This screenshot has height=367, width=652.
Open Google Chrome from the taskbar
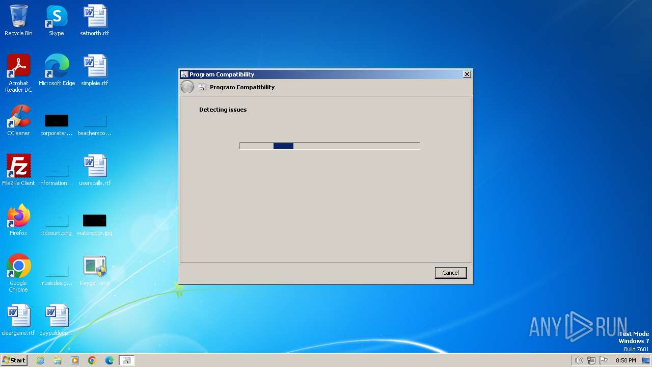click(92, 360)
